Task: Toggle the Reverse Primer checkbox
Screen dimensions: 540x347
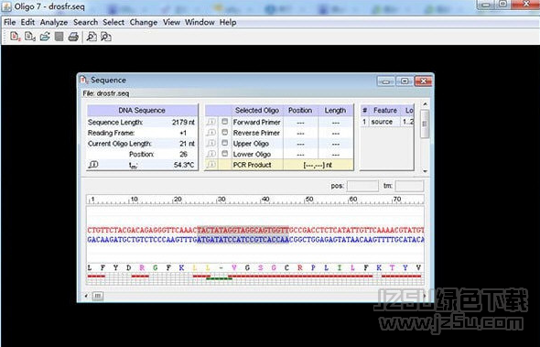Action: tap(225, 133)
